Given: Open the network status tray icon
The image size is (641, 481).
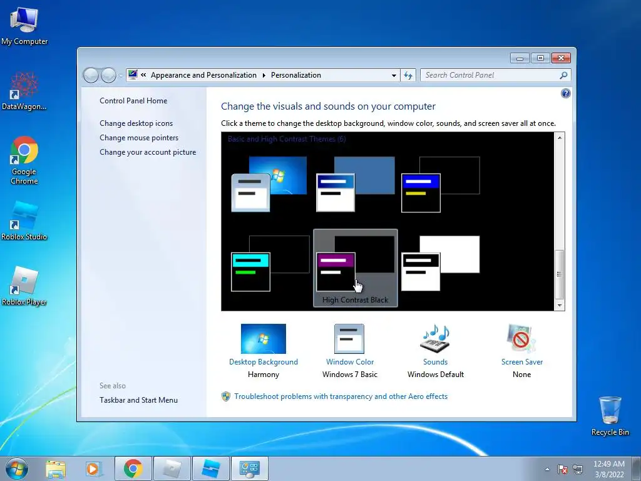Looking at the screenshot, I should point(578,469).
